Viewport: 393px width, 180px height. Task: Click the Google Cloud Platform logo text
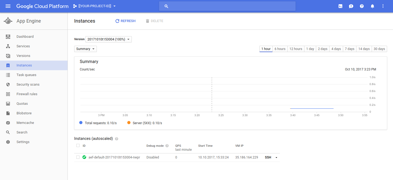pyautogui.click(x=42, y=6)
